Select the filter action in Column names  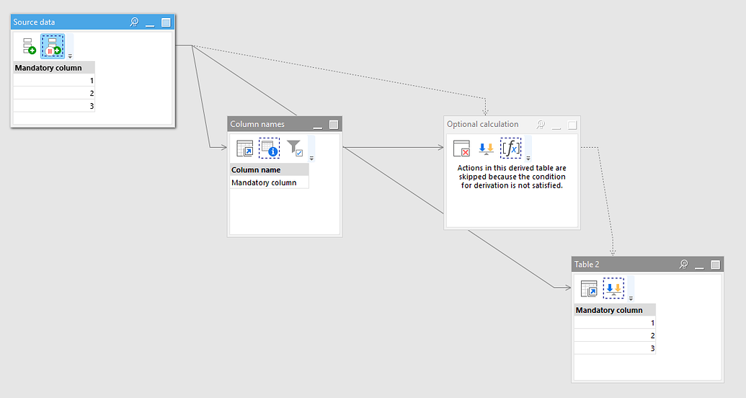pyautogui.click(x=295, y=148)
